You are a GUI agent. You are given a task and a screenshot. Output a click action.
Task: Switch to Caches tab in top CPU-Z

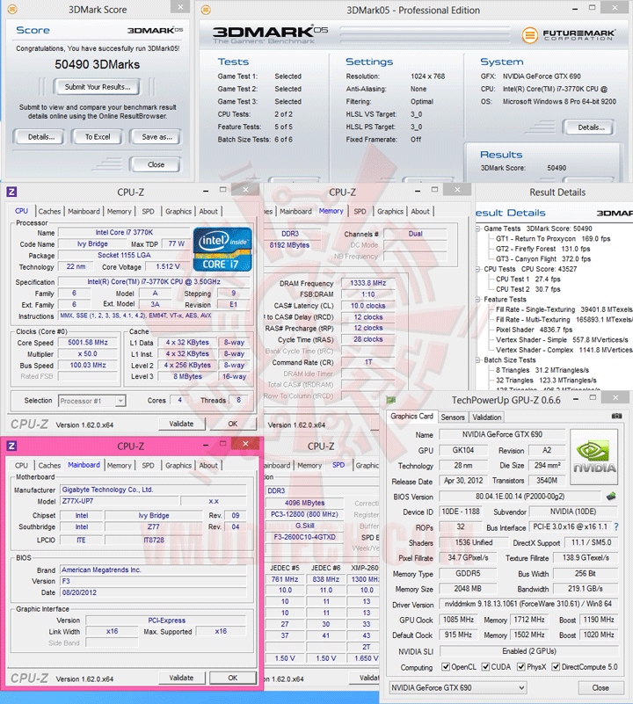point(49,212)
